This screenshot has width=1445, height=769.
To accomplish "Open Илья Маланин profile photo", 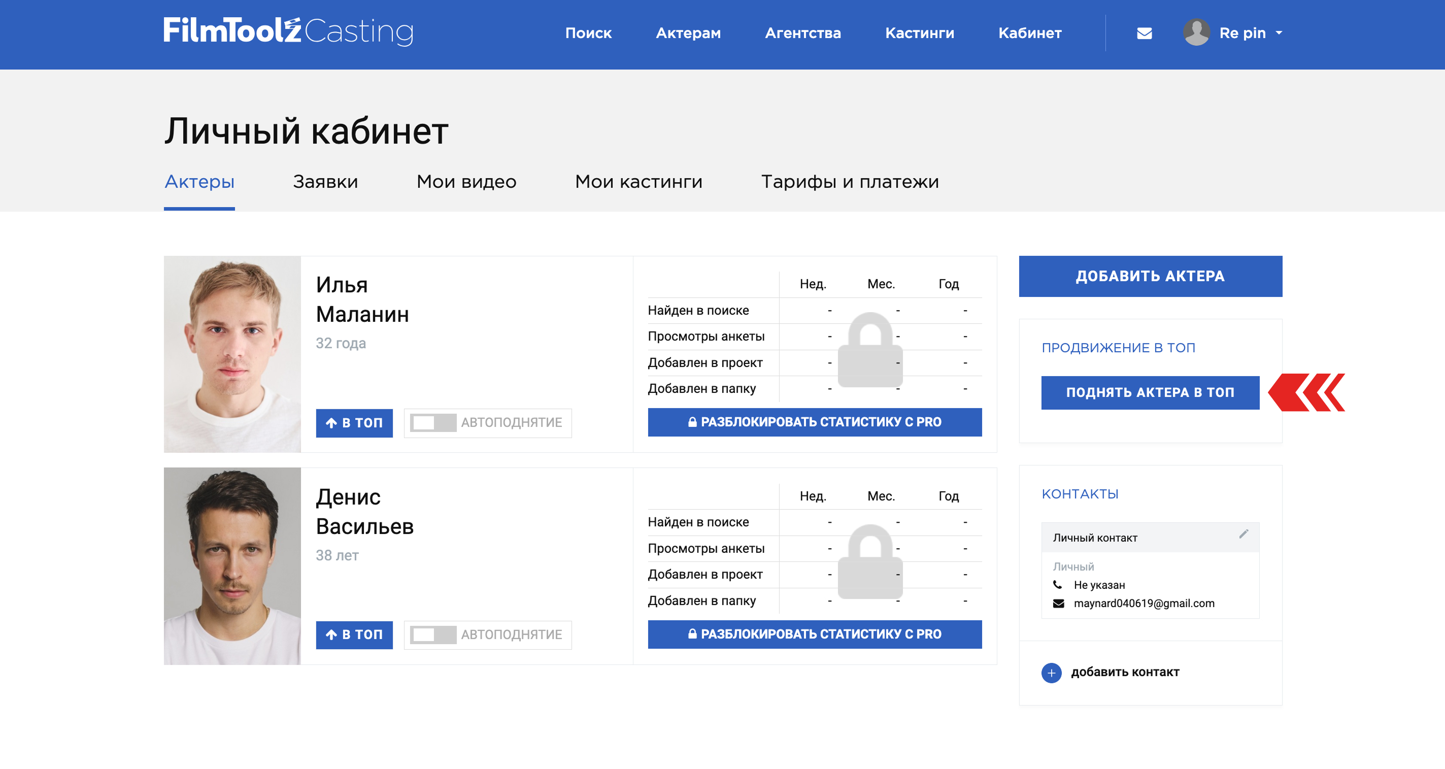I will tap(232, 354).
